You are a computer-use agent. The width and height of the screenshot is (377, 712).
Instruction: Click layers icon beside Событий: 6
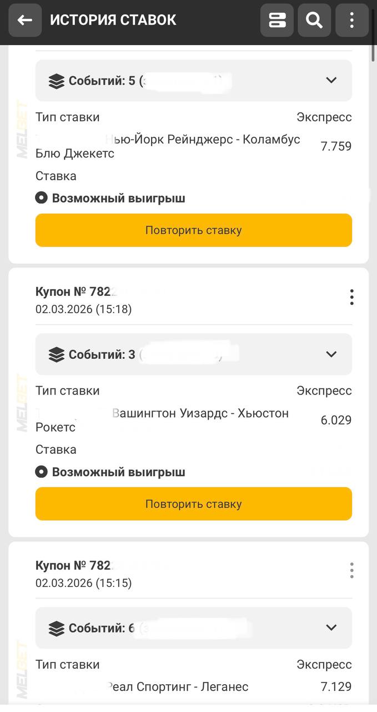57,629
